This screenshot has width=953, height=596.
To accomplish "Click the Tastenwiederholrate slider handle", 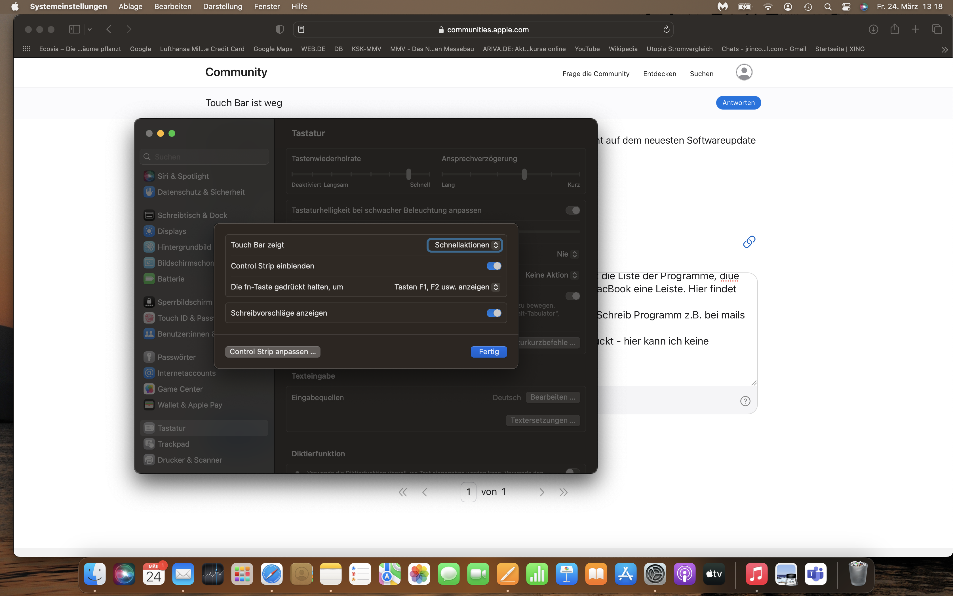I will (409, 174).
